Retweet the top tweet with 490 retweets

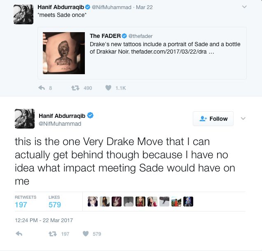(75, 88)
